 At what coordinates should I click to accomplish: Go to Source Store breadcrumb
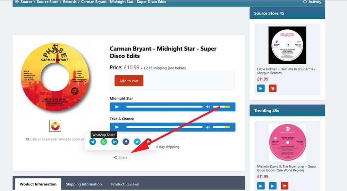point(48,2)
